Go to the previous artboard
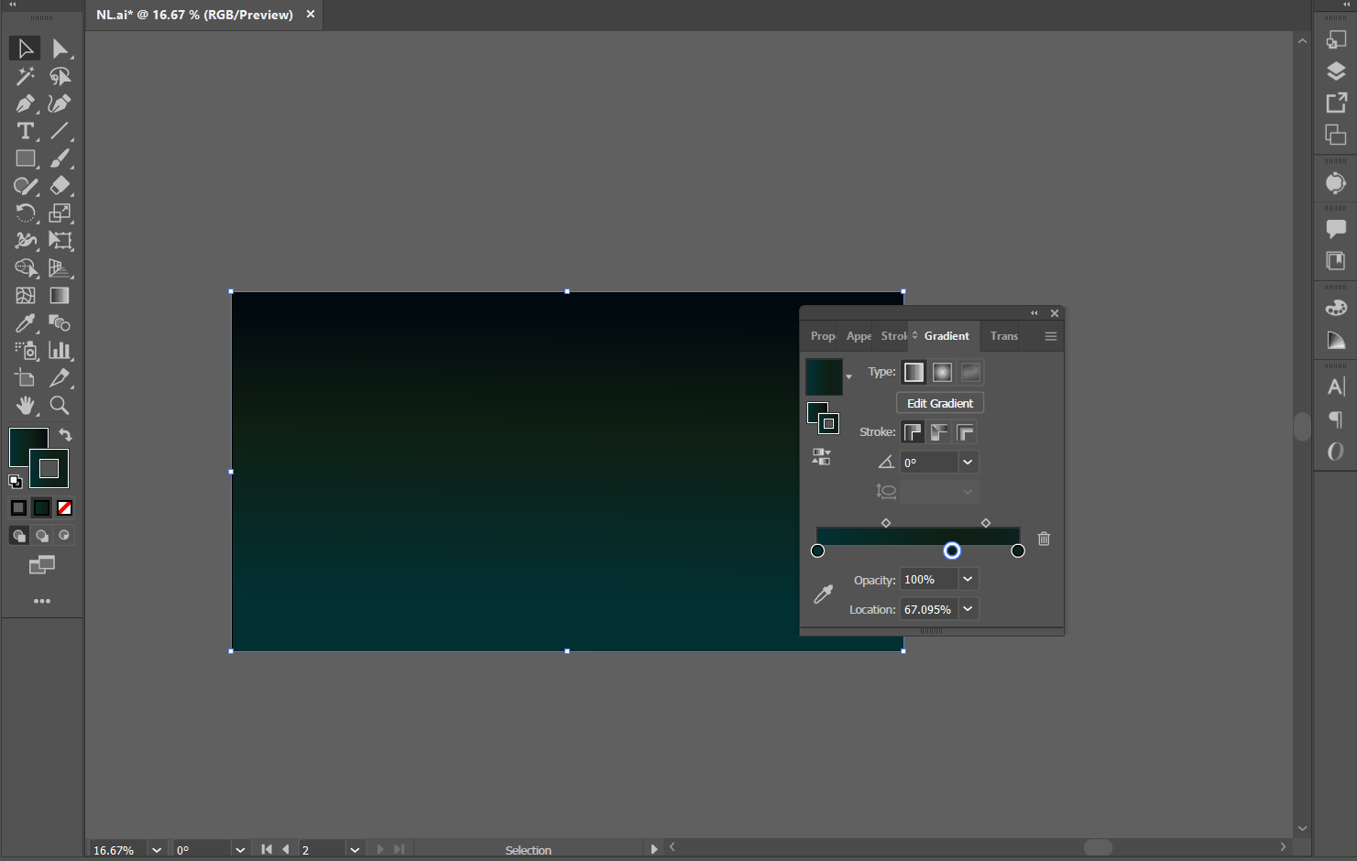The height and width of the screenshot is (861, 1357). (286, 850)
